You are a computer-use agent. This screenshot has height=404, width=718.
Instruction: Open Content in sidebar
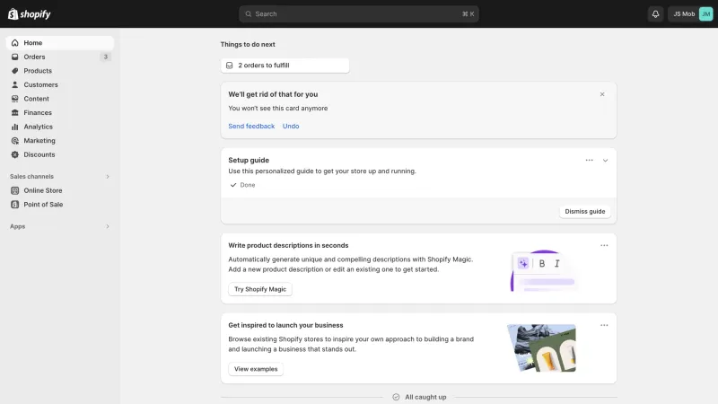(x=60, y=99)
